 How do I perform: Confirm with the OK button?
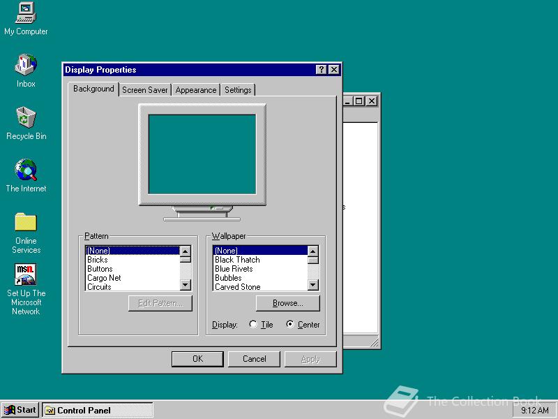click(197, 359)
